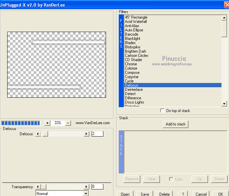This screenshot has width=229, height=196.
Task: Click the Remove stack button
Action: click(x=132, y=179)
